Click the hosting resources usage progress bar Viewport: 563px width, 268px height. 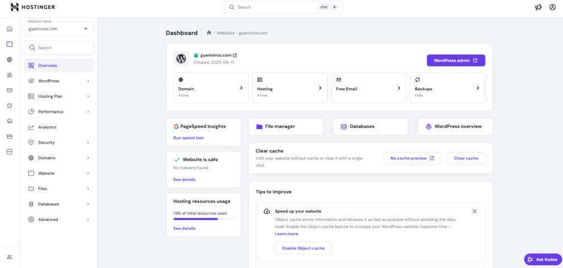coord(203,219)
